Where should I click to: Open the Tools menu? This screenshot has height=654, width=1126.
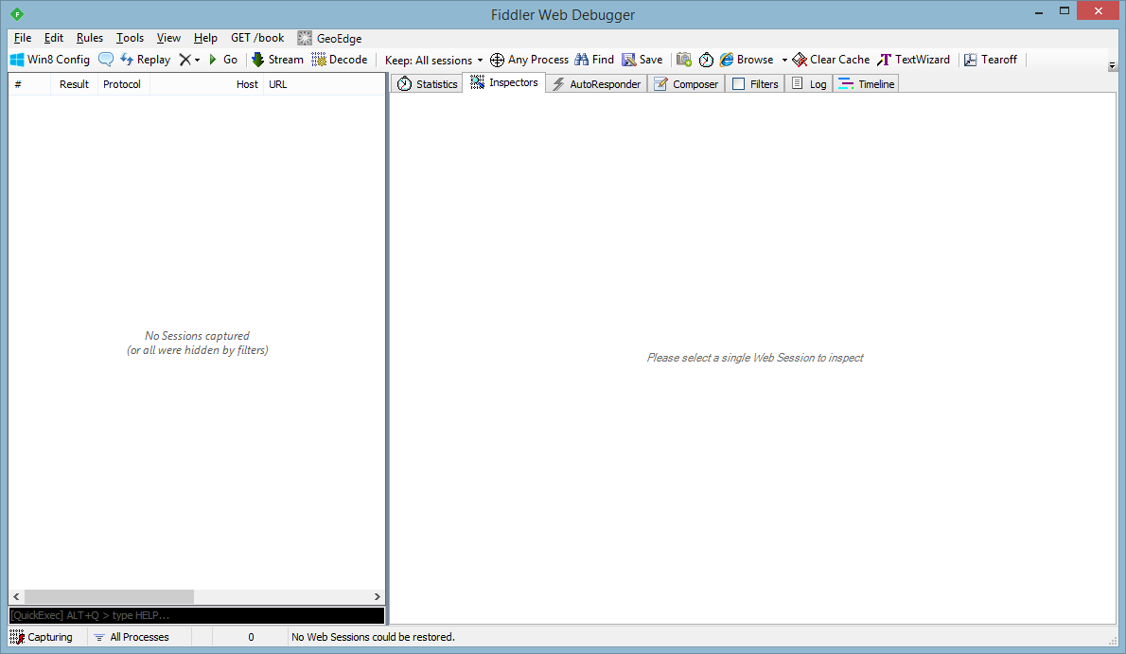[130, 38]
